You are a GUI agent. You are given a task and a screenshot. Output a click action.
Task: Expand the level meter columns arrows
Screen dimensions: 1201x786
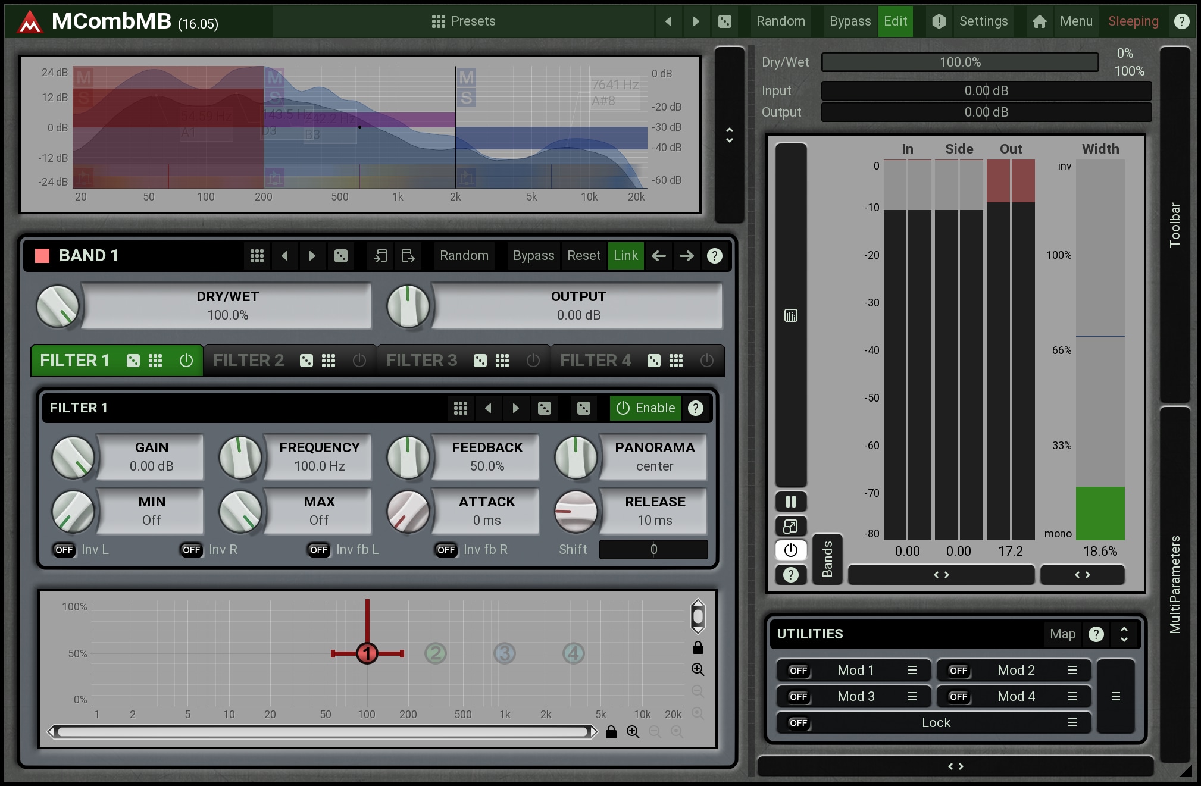point(941,575)
